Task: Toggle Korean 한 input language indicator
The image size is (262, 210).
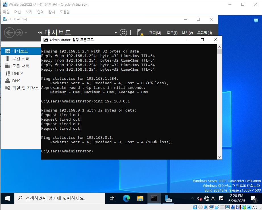Action: (221, 198)
